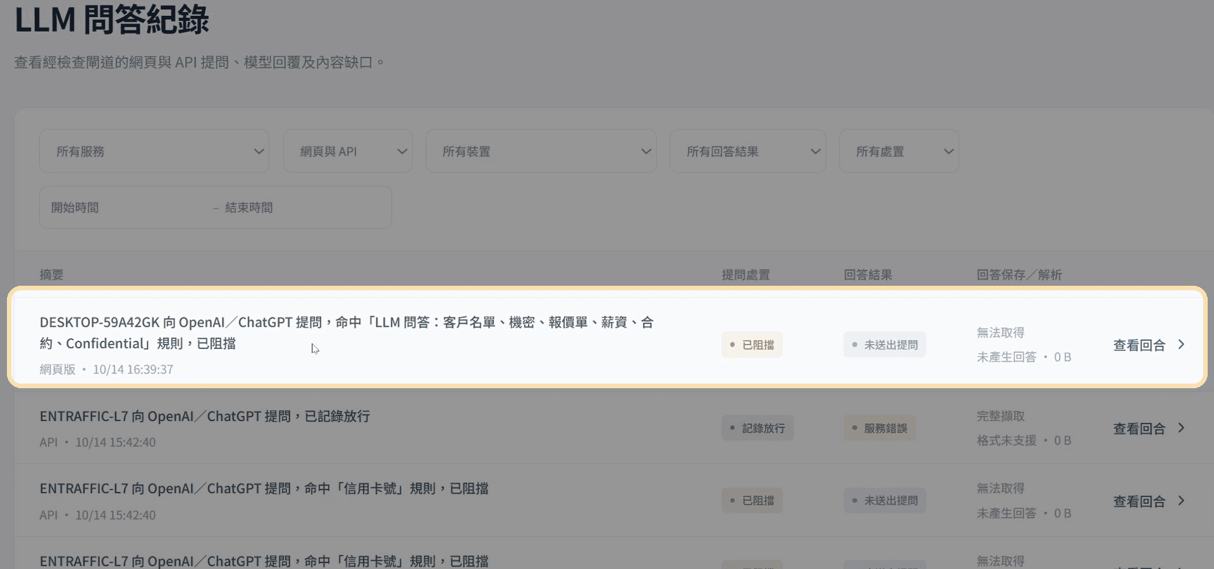
Task: Click dropdown arrow in 所有裝置 box
Action: pyautogui.click(x=646, y=151)
